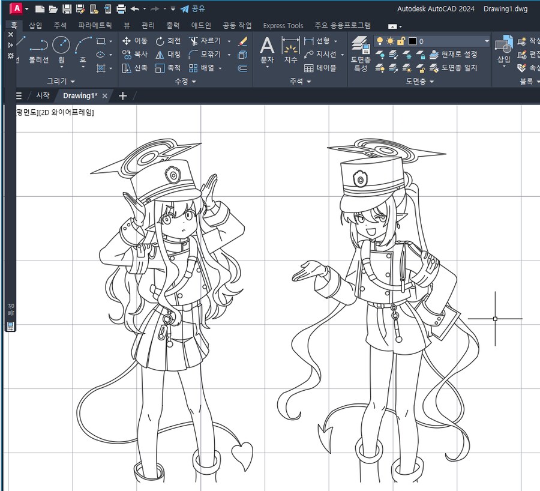The height and width of the screenshot is (491, 540).
Task: Select the Move (이동) tool
Action: point(135,41)
